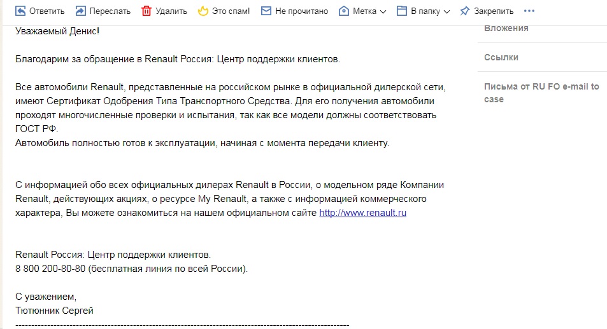Click the Reply arrow icon
This screenshot has height=329, width=607.
point(20,11)
